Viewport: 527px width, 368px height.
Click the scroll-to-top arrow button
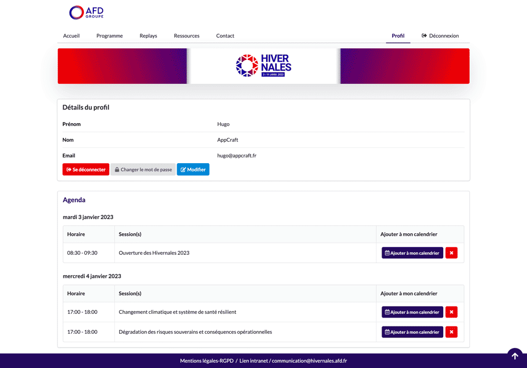(515, 356)
